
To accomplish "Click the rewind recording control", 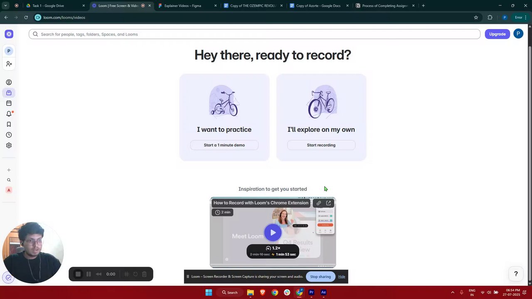I will [x=99, y=274].
